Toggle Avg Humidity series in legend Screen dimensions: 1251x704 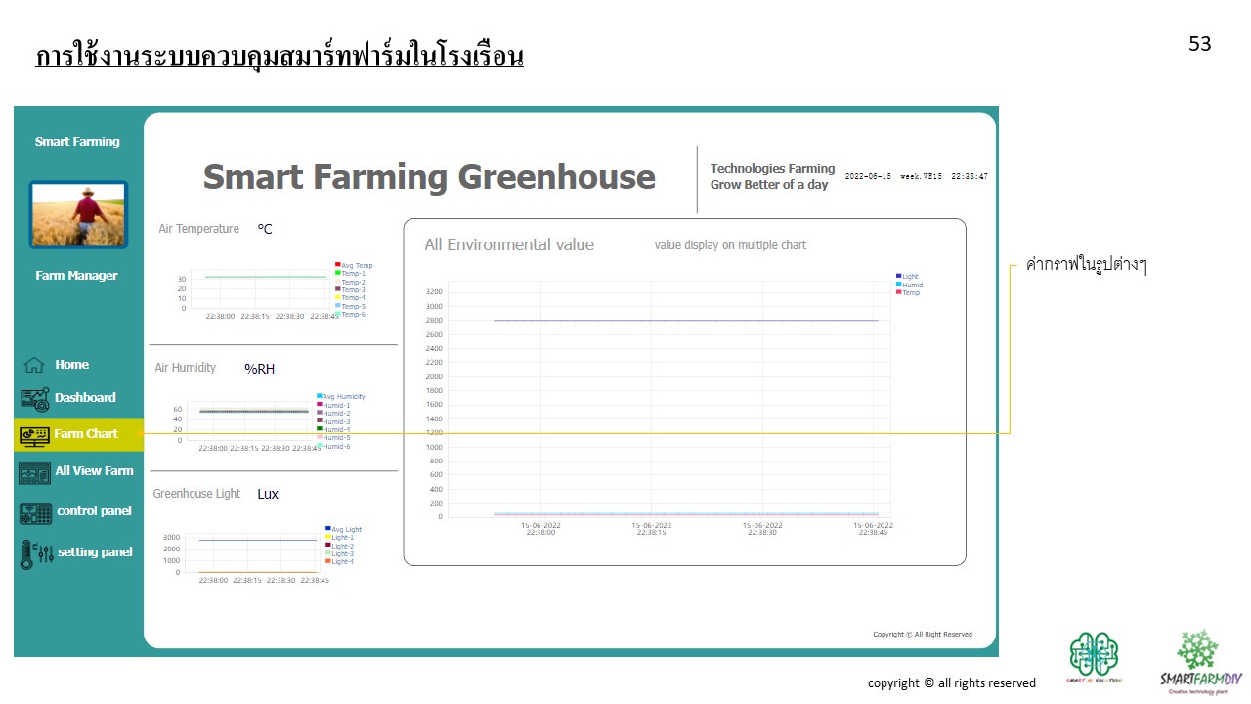pos(341,397)
